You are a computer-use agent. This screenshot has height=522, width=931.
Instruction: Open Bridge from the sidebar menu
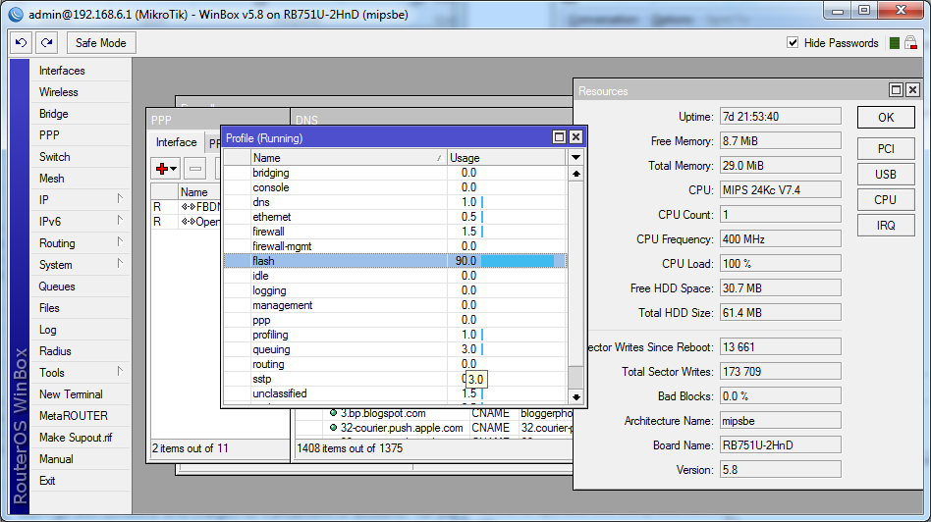[x=80, y=114]
